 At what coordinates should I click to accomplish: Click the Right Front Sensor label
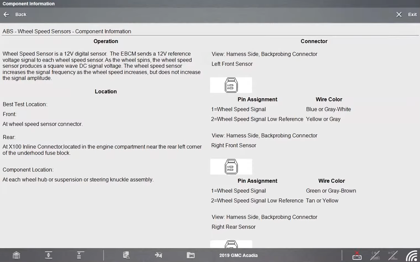click(x=234, y=145)
